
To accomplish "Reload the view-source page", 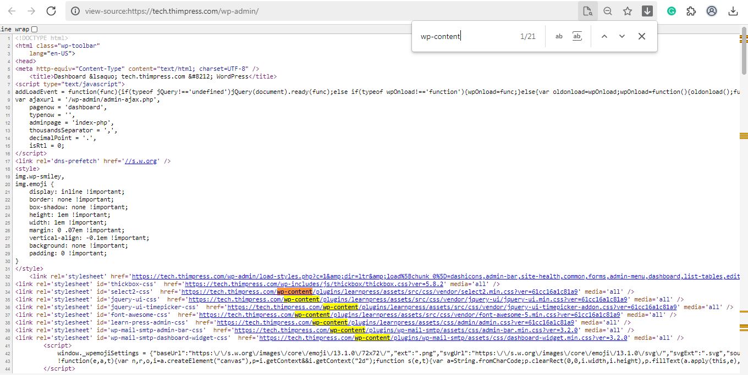I will point(51,10).
